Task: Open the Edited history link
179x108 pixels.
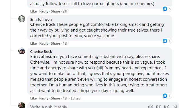Action: pos(76,98)
